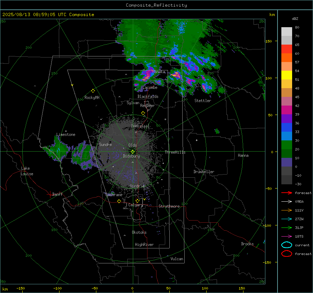Click the 54 dBZ yellow color swatch
This screenshot has width=313, height=293.
[x=287, y=75]
